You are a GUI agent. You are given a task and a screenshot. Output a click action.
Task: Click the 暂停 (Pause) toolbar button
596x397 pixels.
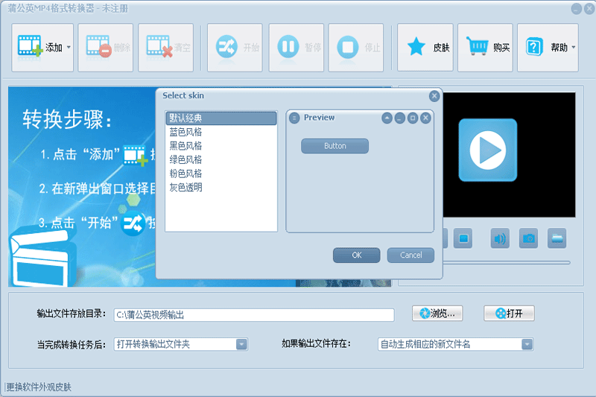tap(296, 48)
